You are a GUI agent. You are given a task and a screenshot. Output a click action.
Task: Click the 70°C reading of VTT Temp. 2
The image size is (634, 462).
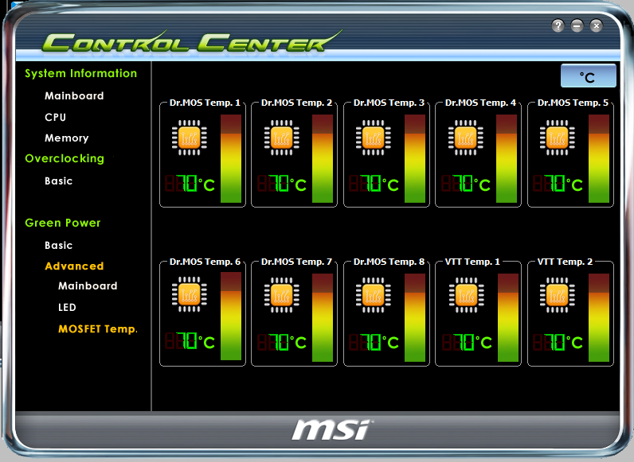(x=558, y=342)
